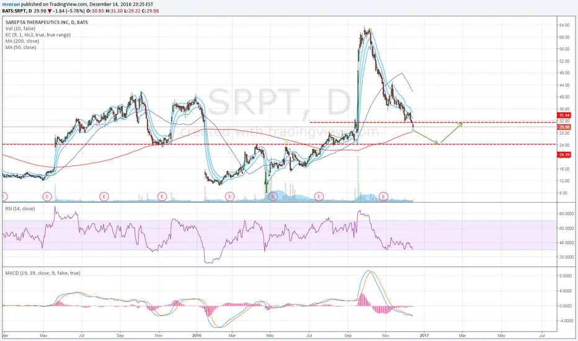Viewport: 578px width, 341px height.
Task: Click the earnings E marker after July 2016
Action: (x=319, y=197)
